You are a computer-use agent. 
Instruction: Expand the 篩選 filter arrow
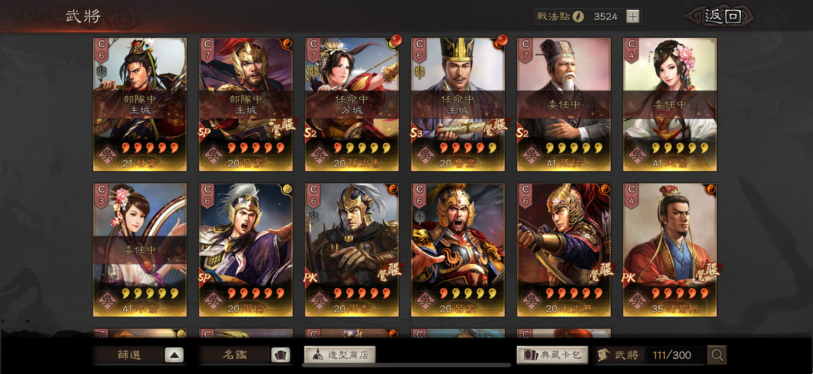pyautogui.click(x=174, y=356)
